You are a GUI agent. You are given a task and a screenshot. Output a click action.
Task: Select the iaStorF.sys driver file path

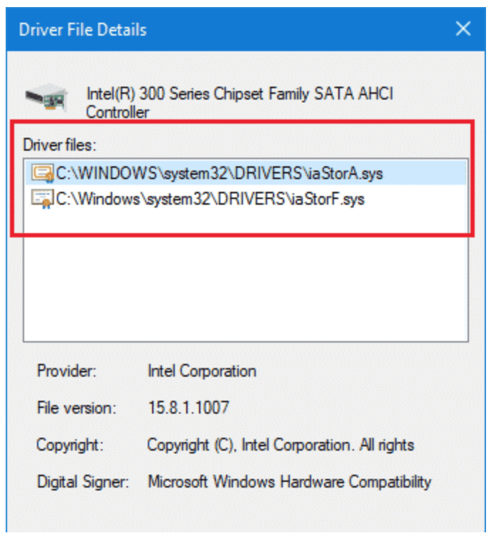[x=210, y=199]
